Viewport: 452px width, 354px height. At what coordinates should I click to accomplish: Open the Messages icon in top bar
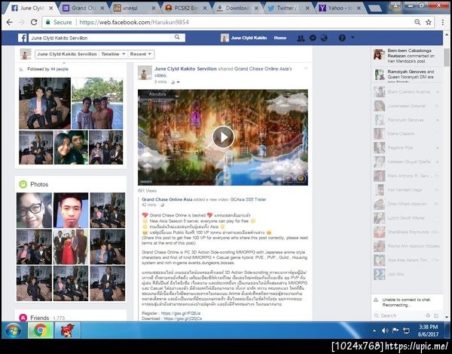click(x=313, y=38)
